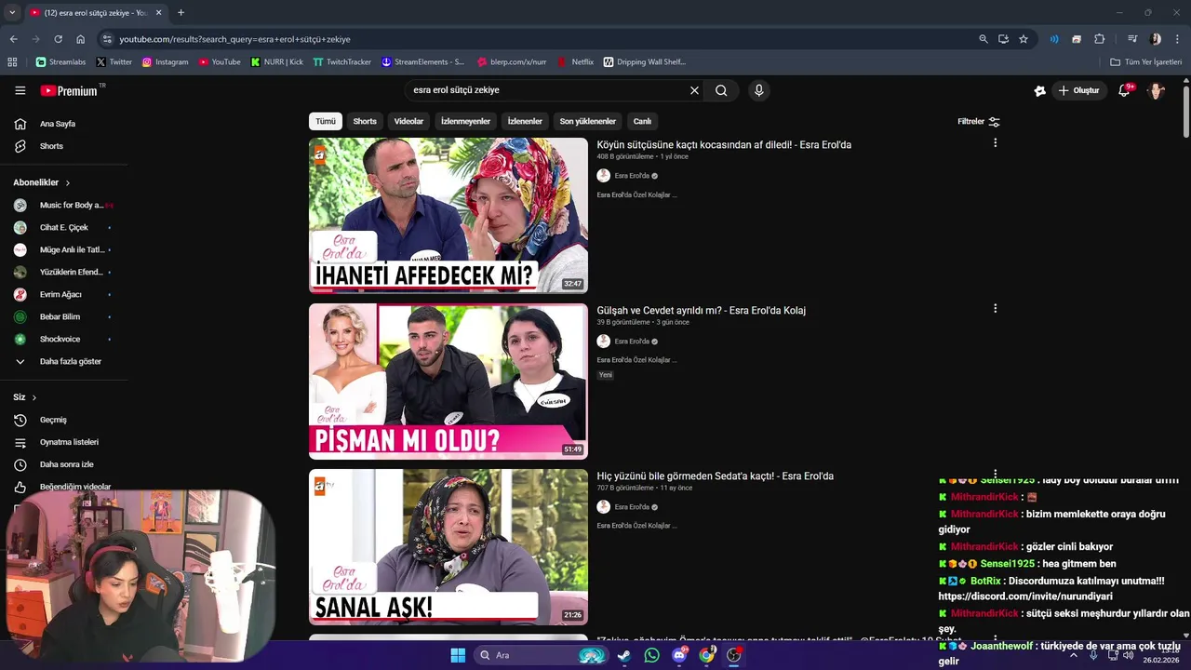Select the İzlenenler filter chip
Viewport: 1191px width, 670px height.
[525, 121]
